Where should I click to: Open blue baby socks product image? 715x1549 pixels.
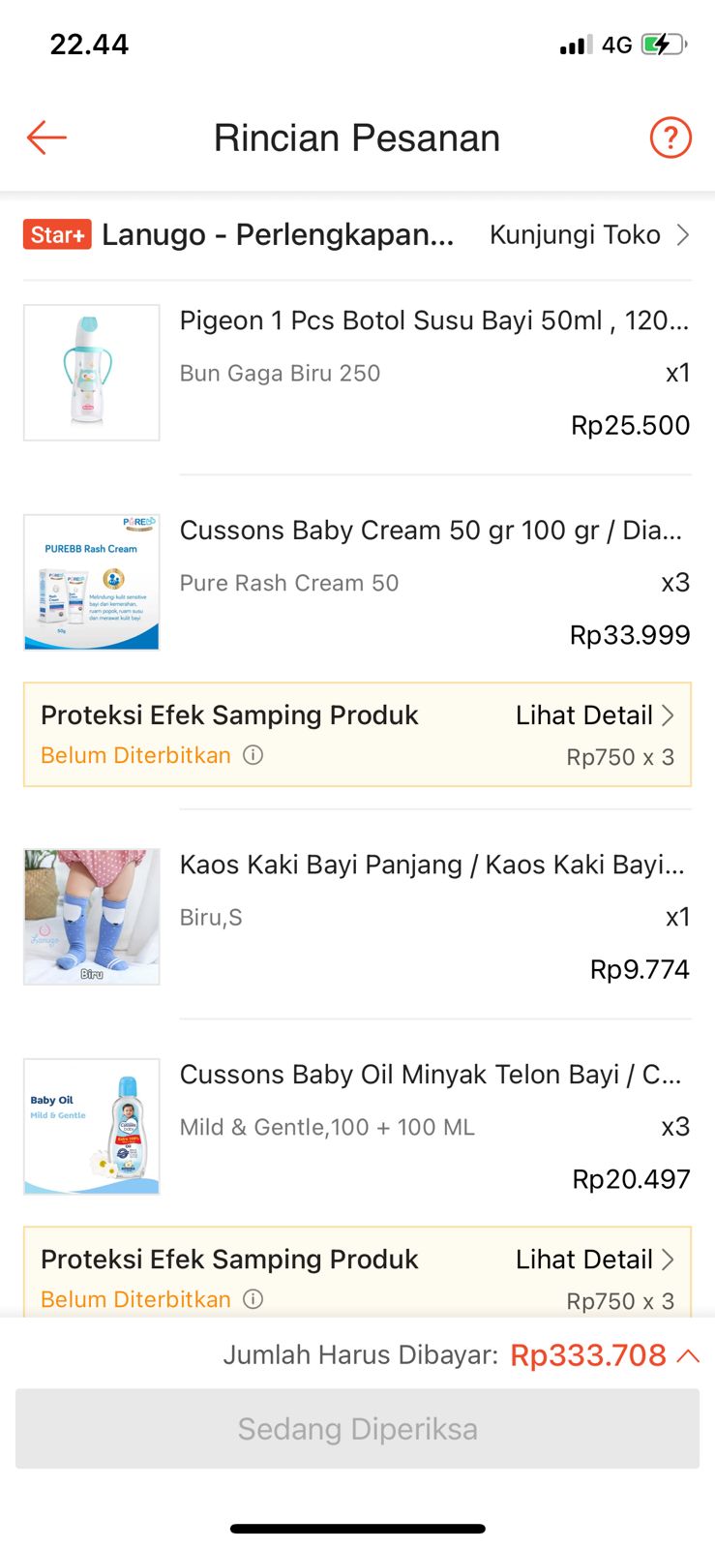[92, 917]
